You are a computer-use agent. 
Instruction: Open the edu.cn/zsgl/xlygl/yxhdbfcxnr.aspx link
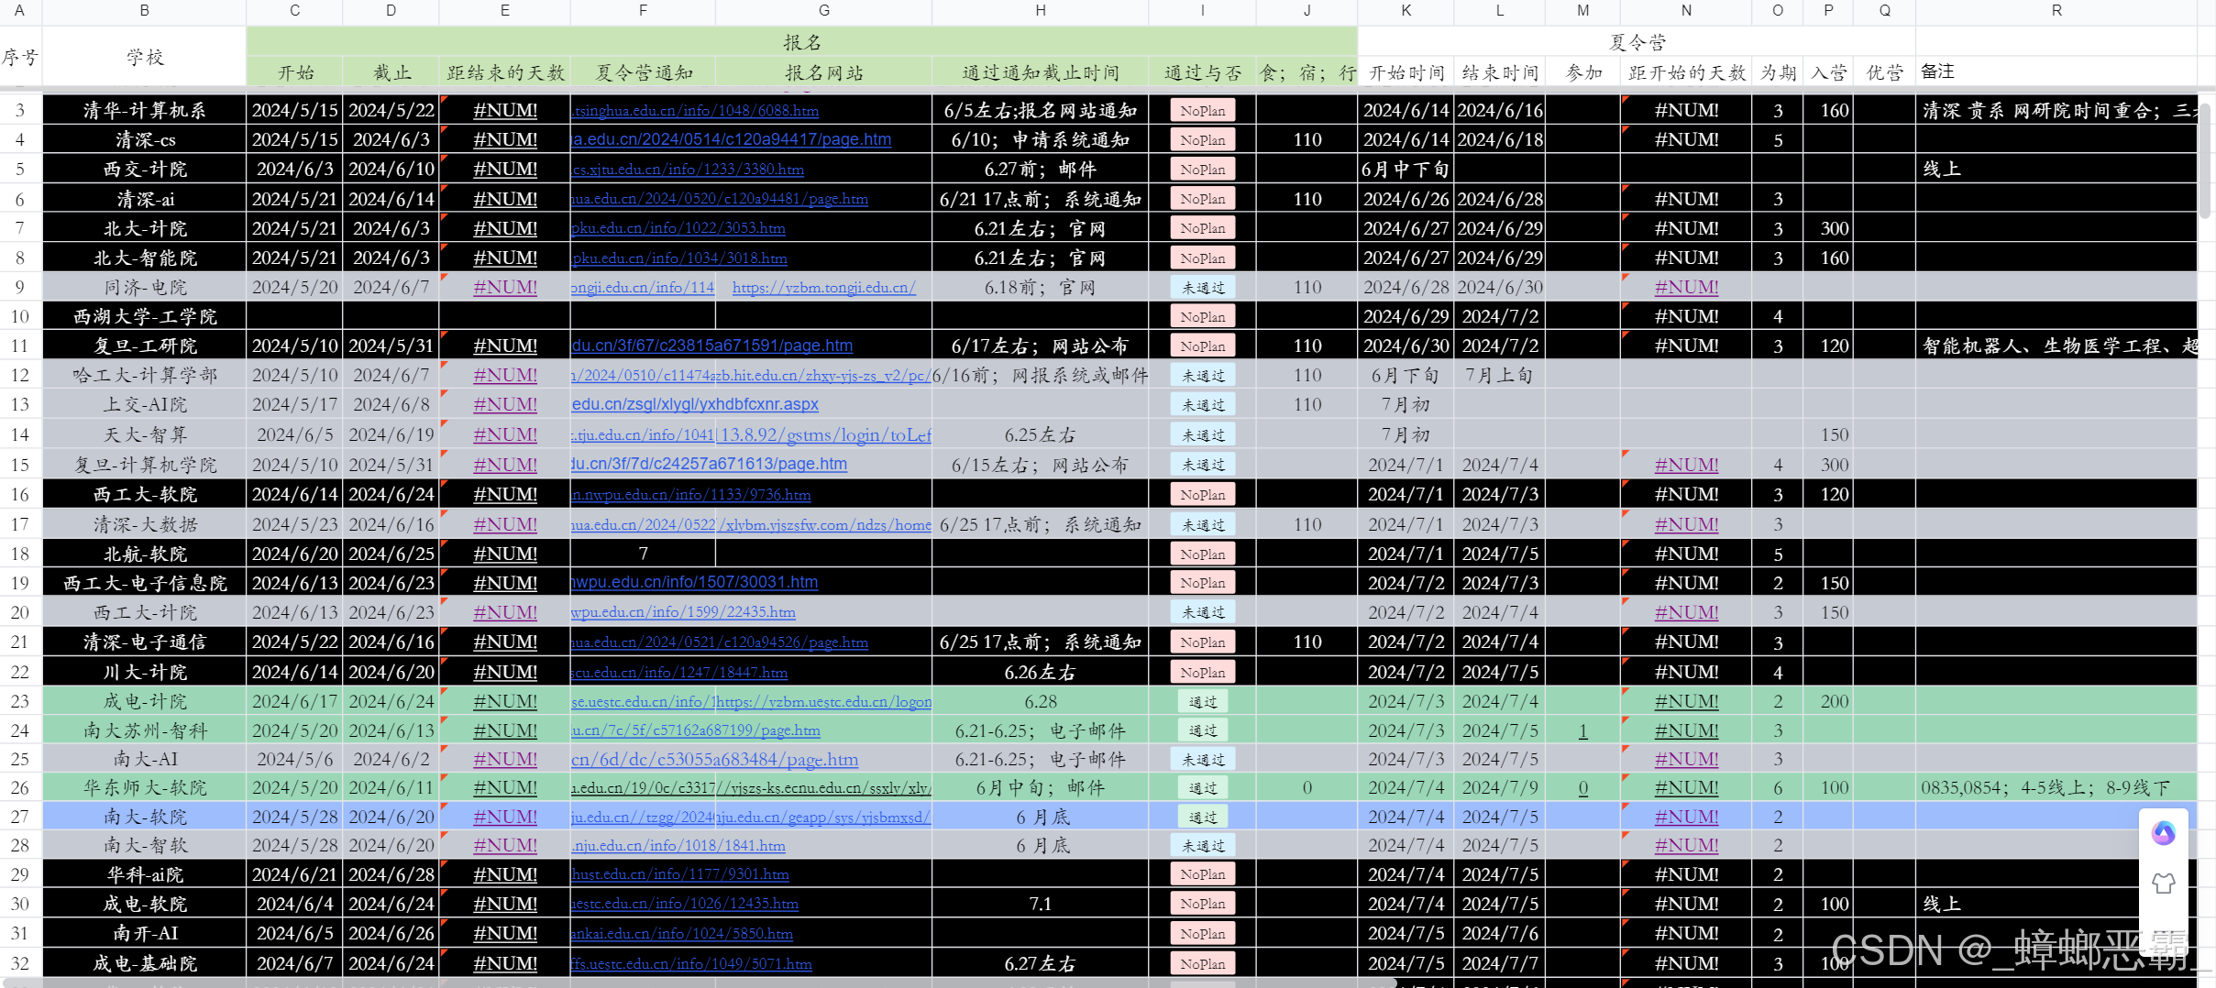pos(695,404)
